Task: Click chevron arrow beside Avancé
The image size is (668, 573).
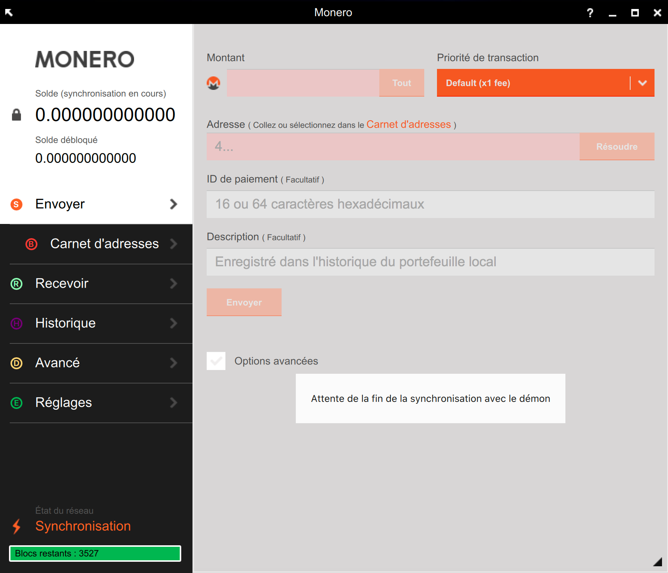Action: click(x=173, y=363)
